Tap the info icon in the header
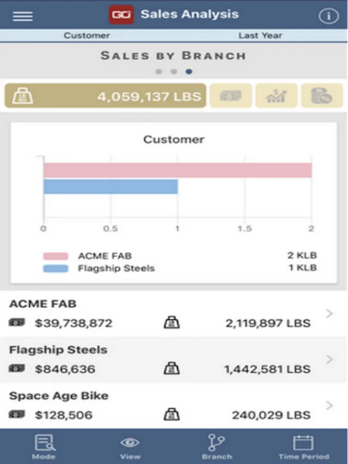 pos(328,16)
